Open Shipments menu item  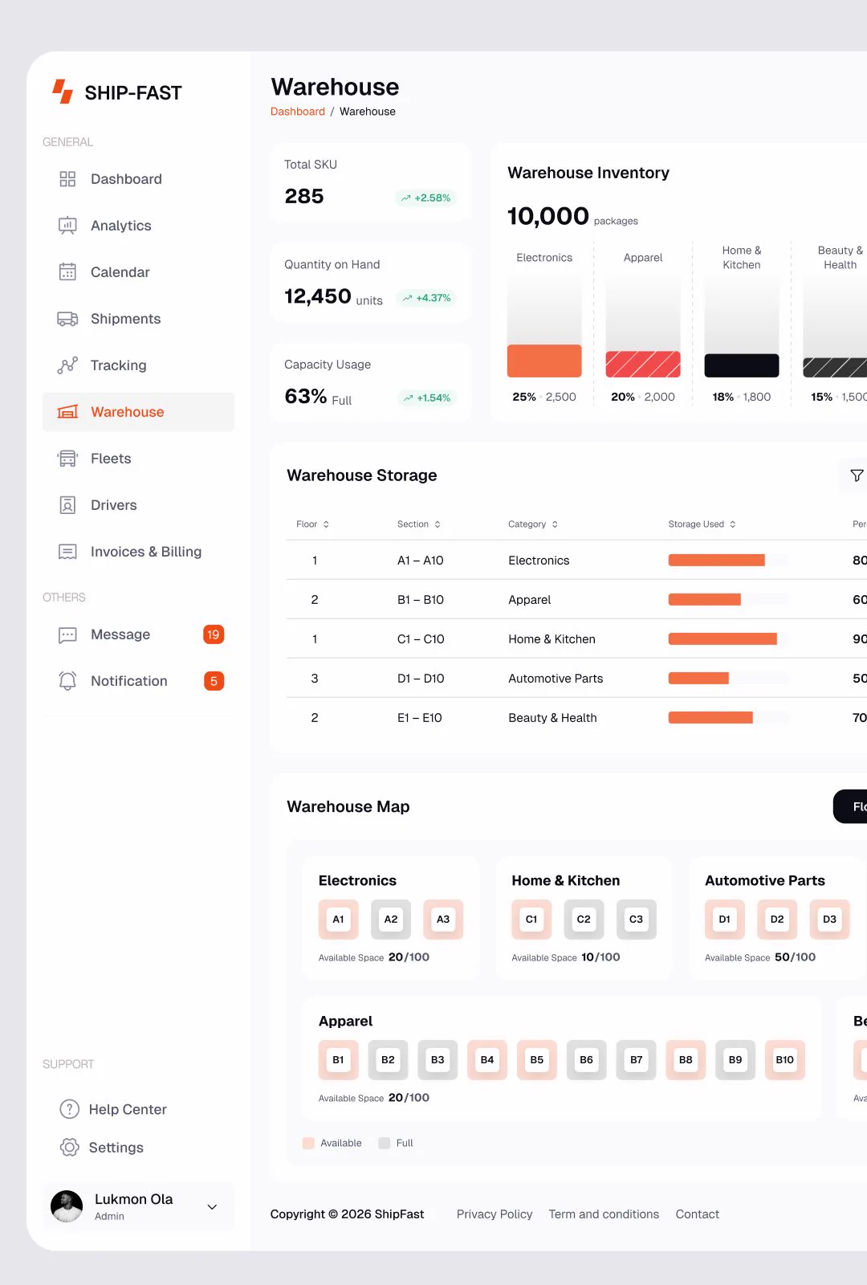138,319
